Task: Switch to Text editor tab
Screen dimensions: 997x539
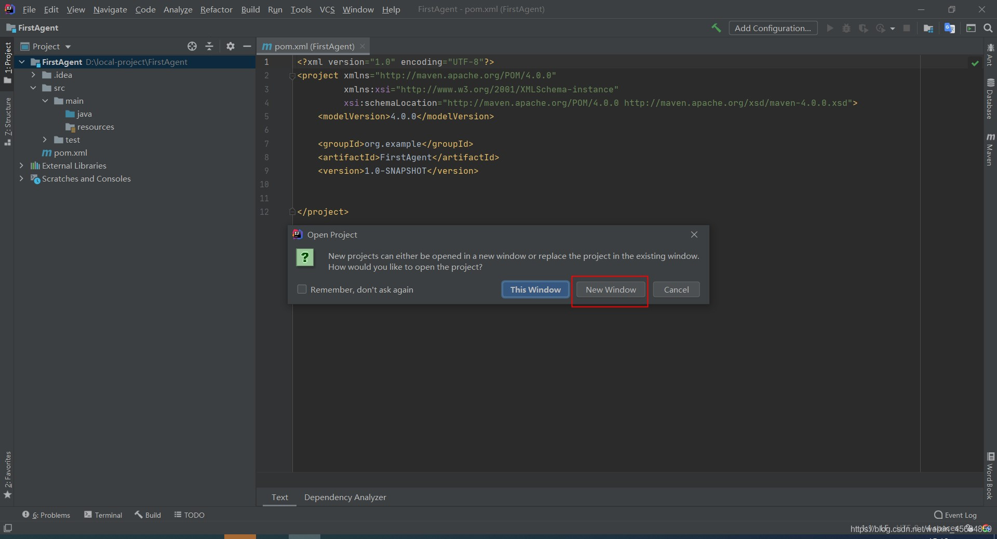Action: 279,497
